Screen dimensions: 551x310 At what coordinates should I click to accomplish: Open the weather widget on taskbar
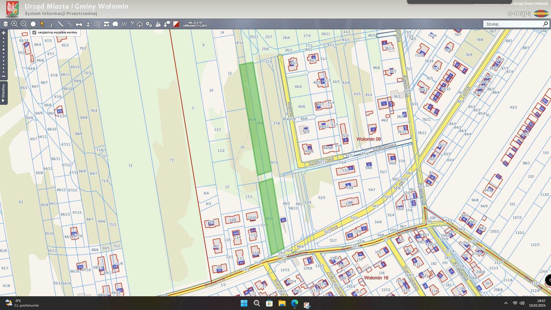(x=22, y=303)
